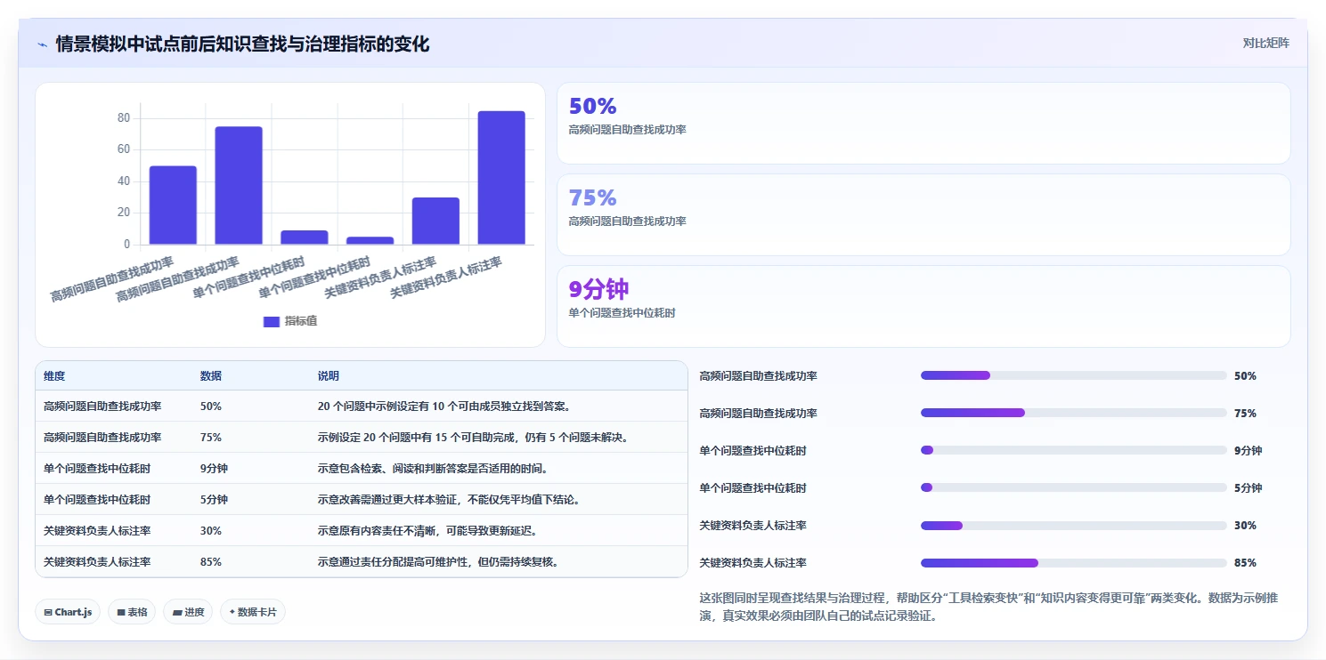Screen dimensions: 1326x660
Task: Click the chart bar valued 75
Action: tap(239, 186)
